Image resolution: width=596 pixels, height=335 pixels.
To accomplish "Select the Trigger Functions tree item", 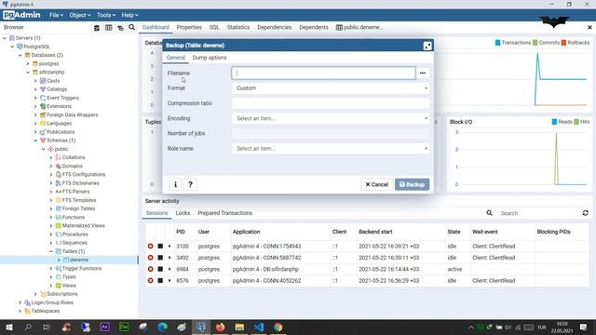I will pyautogui.click(x=82, y=269).
